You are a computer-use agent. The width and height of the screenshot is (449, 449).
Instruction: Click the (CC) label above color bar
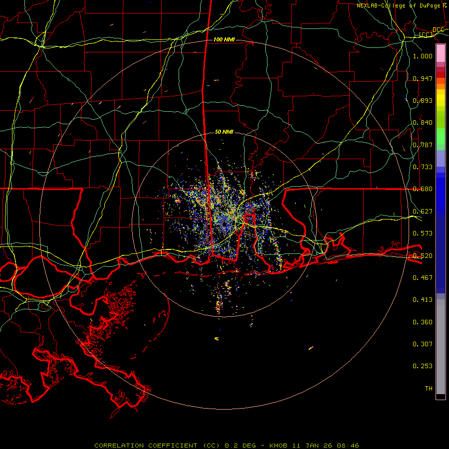pos(426,34)
